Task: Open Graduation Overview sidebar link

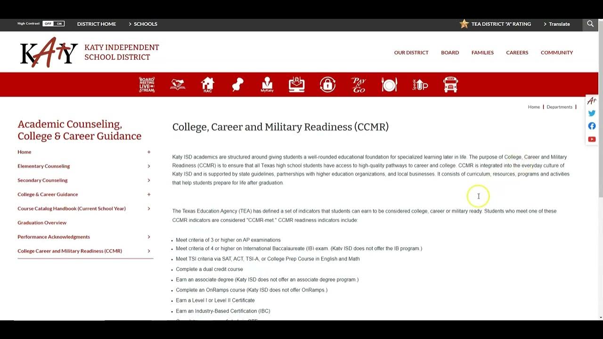Action: tap(42, 223)
